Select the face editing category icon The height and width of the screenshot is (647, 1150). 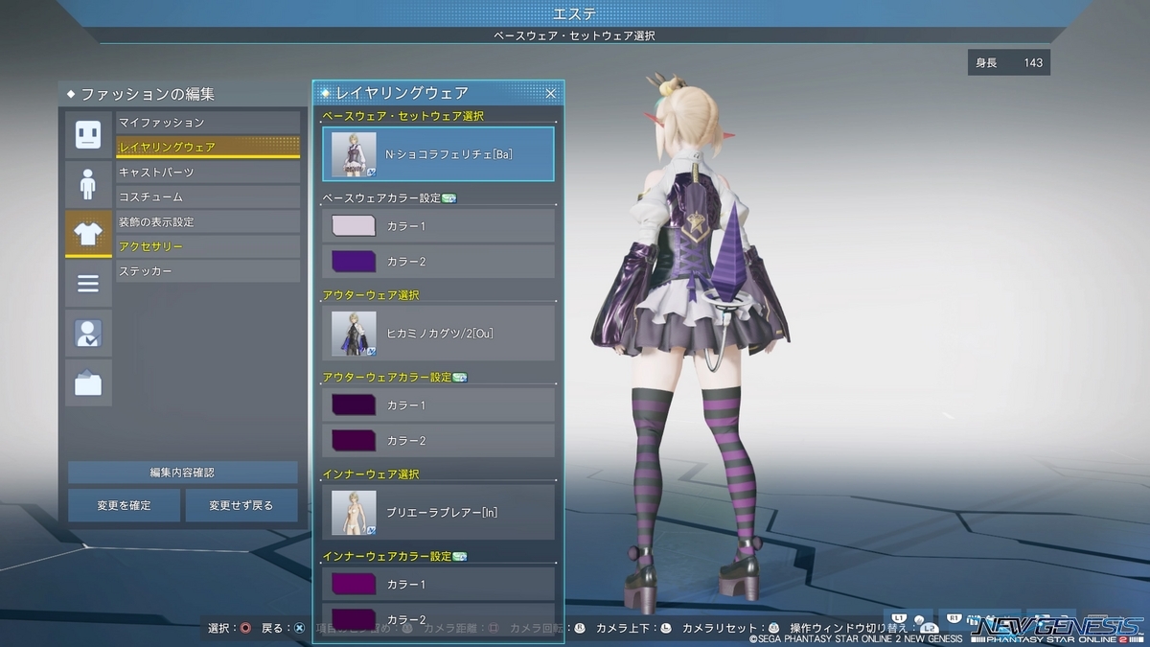[x=88, y=133]
